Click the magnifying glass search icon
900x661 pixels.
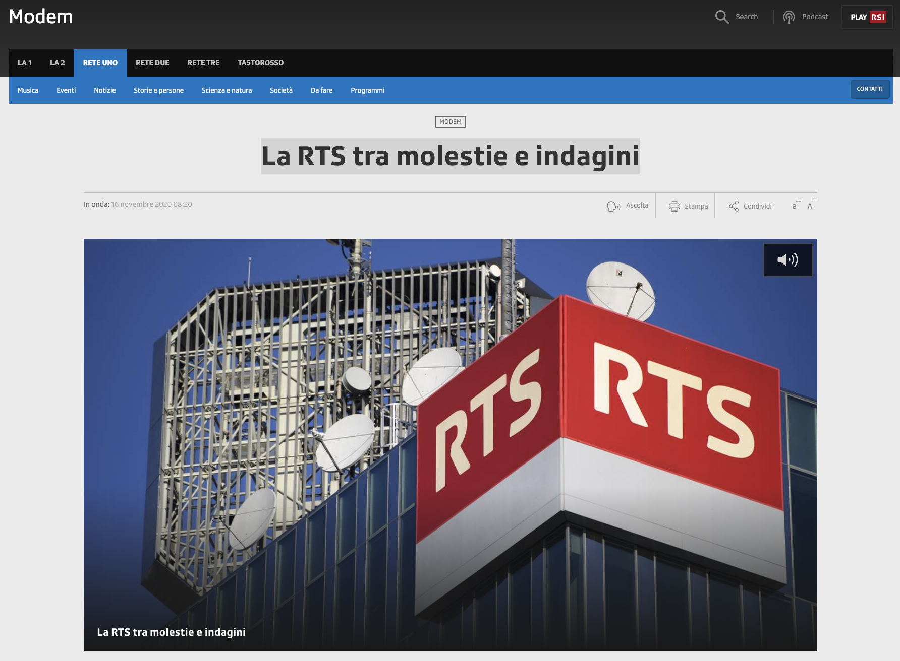pos(722,17)
